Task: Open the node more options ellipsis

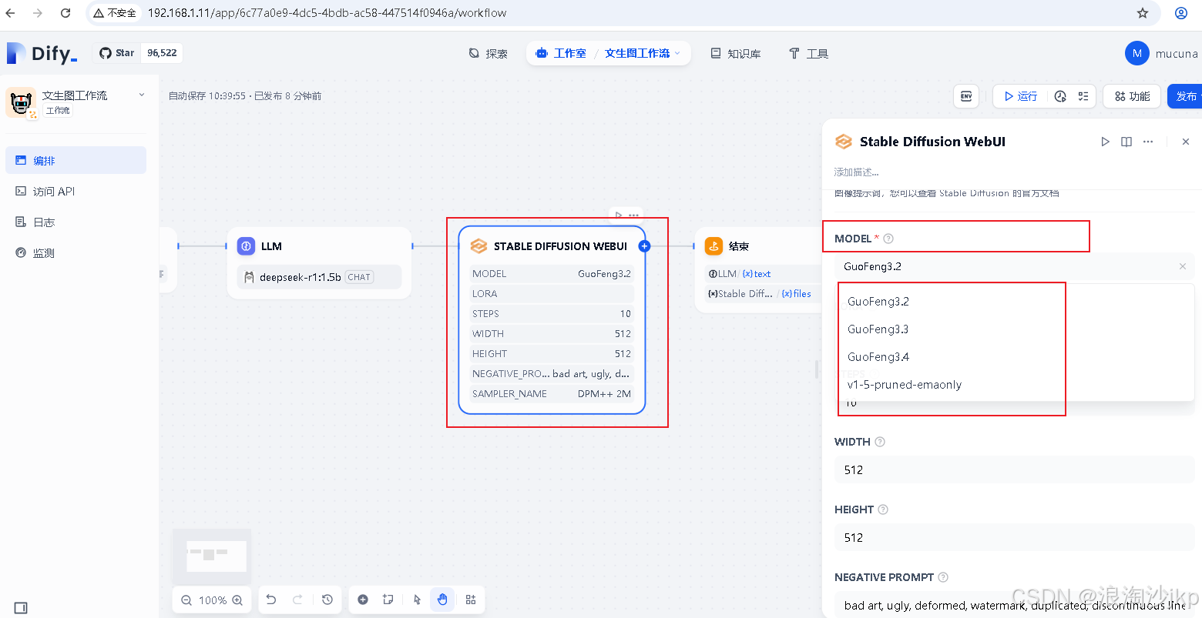Action: [x=1148, y=142]
